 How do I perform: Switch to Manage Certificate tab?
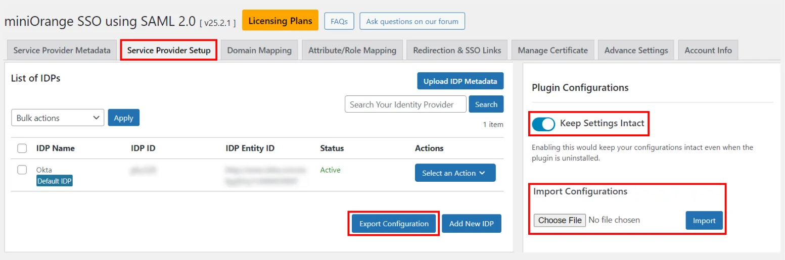[x=552, y=50]
